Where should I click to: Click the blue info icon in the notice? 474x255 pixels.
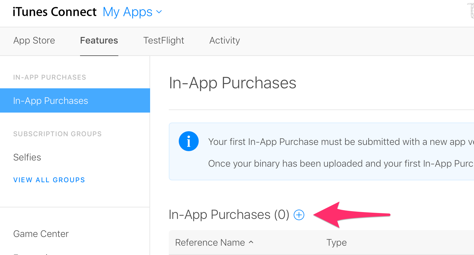click(189, 141)
